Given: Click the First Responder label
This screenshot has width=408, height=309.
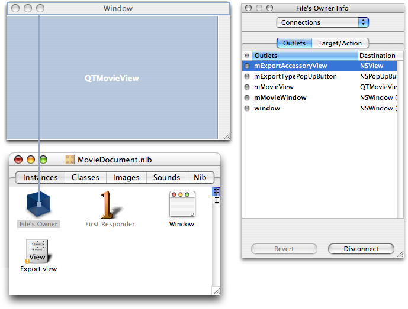Looking at the screenshot, I should (x=110, y=224).
